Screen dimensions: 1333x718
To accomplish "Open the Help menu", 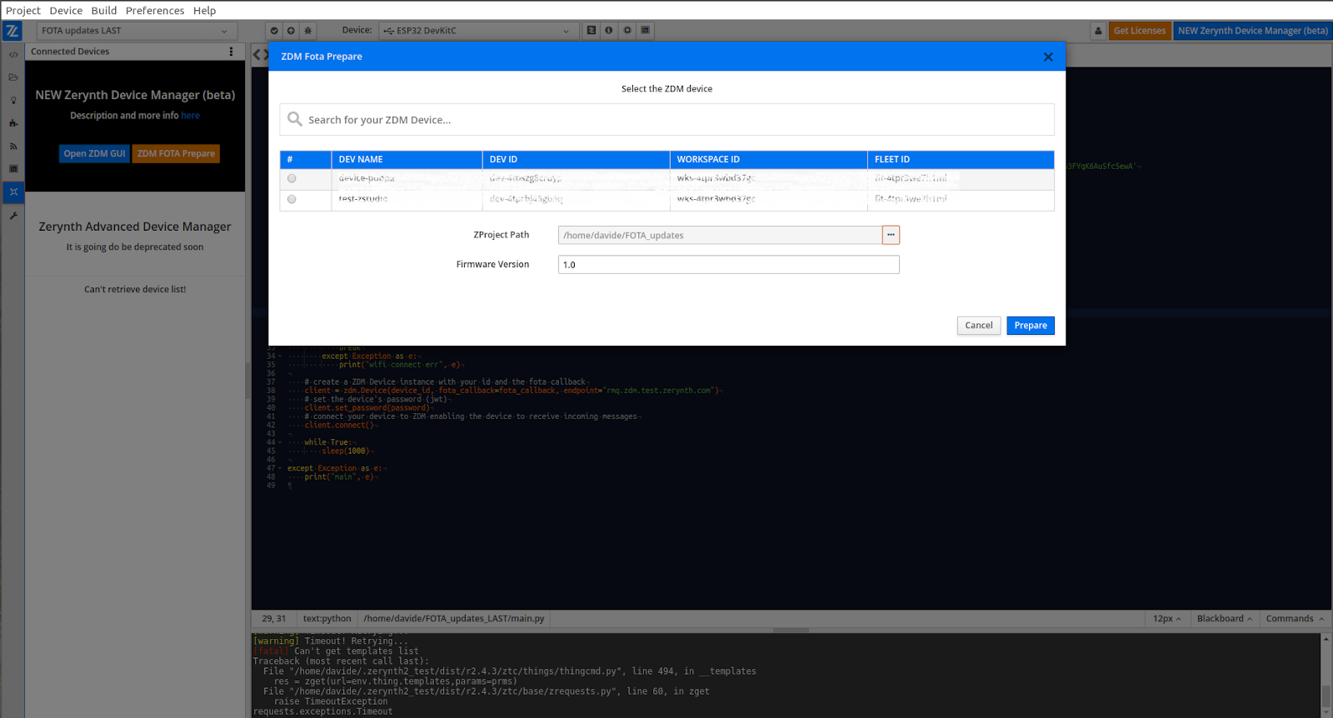I will pyautogui.click(x=205, y=10).
